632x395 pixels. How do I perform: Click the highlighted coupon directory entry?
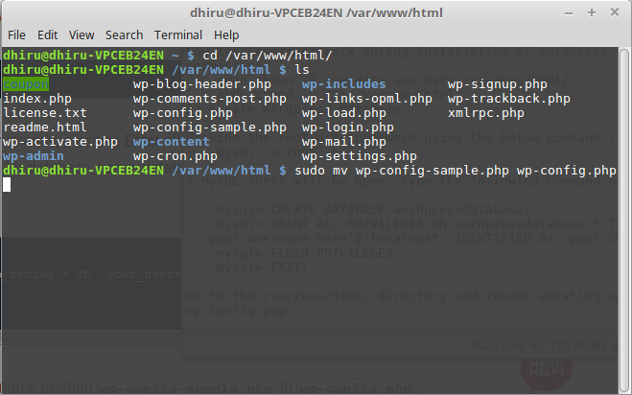pos(26,84)
